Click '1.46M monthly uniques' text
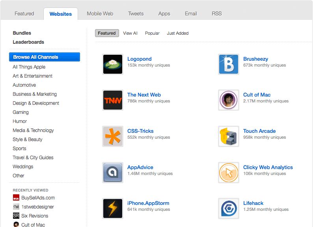This screenshot has height=227, width=313. (x=150, y=173)
